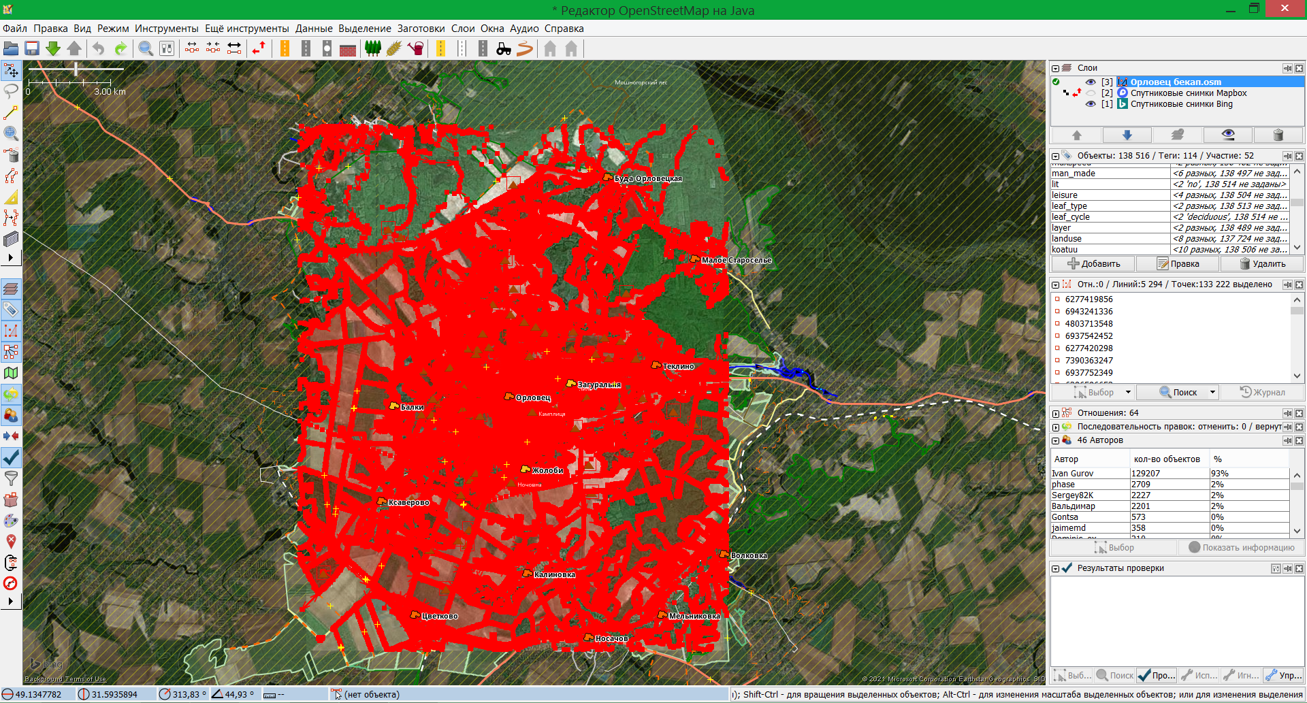
Task: Open the Выбор button dropdown arrow
Action: (1128, 392)
